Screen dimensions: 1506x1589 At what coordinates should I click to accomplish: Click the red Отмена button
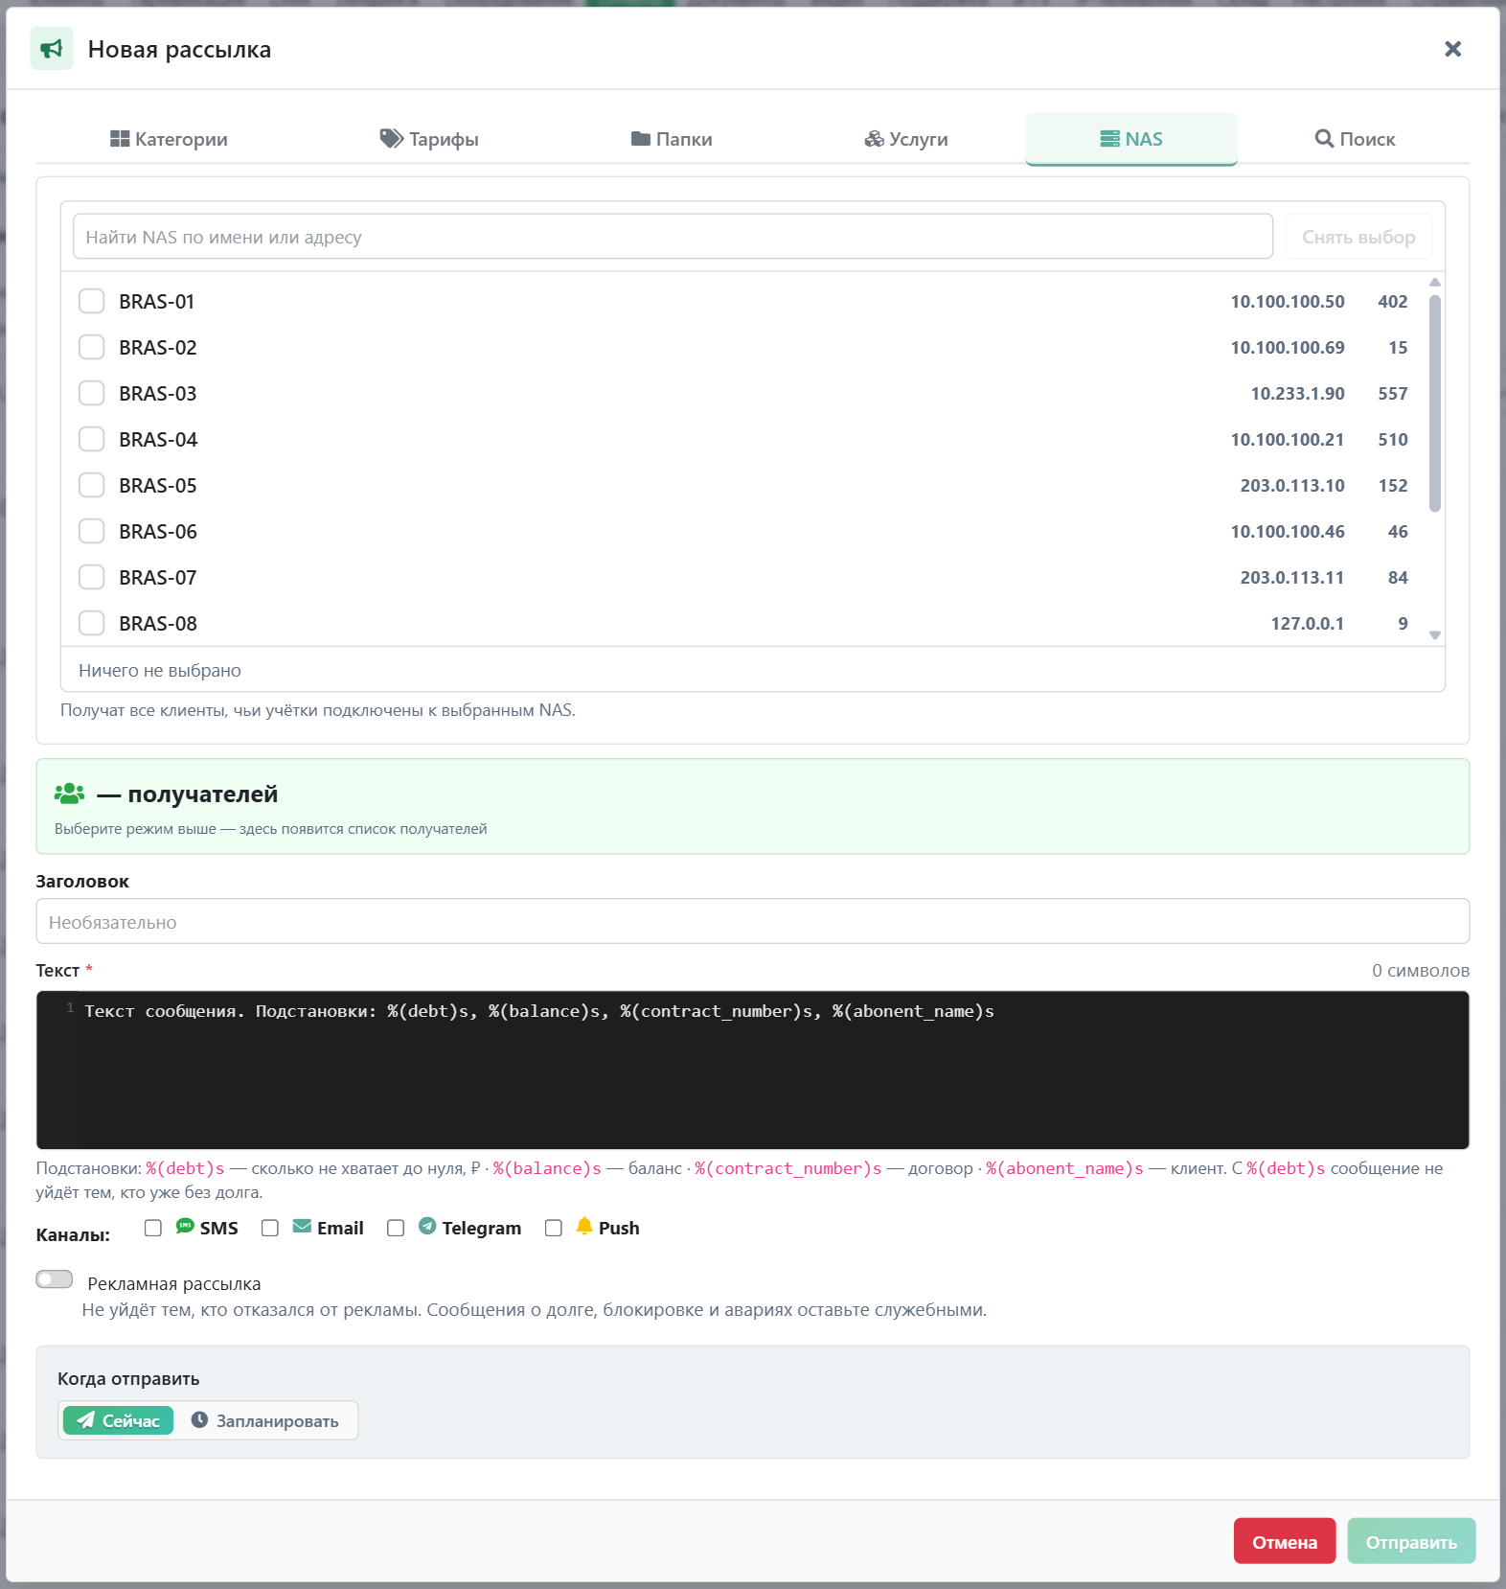pos(1285,1541)
